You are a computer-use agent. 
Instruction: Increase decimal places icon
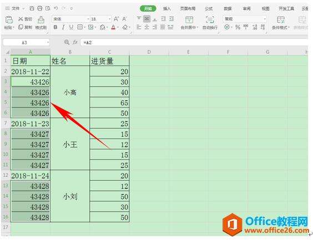(255, 27)
